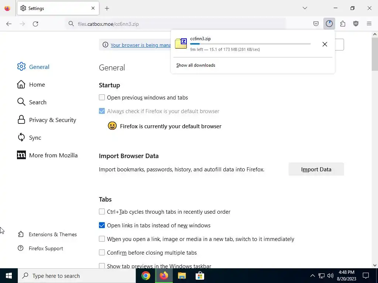Viewport: 378px width, 283px height.
Task: Click the scrollbar down arrow
Action: (x=375, y=265)
